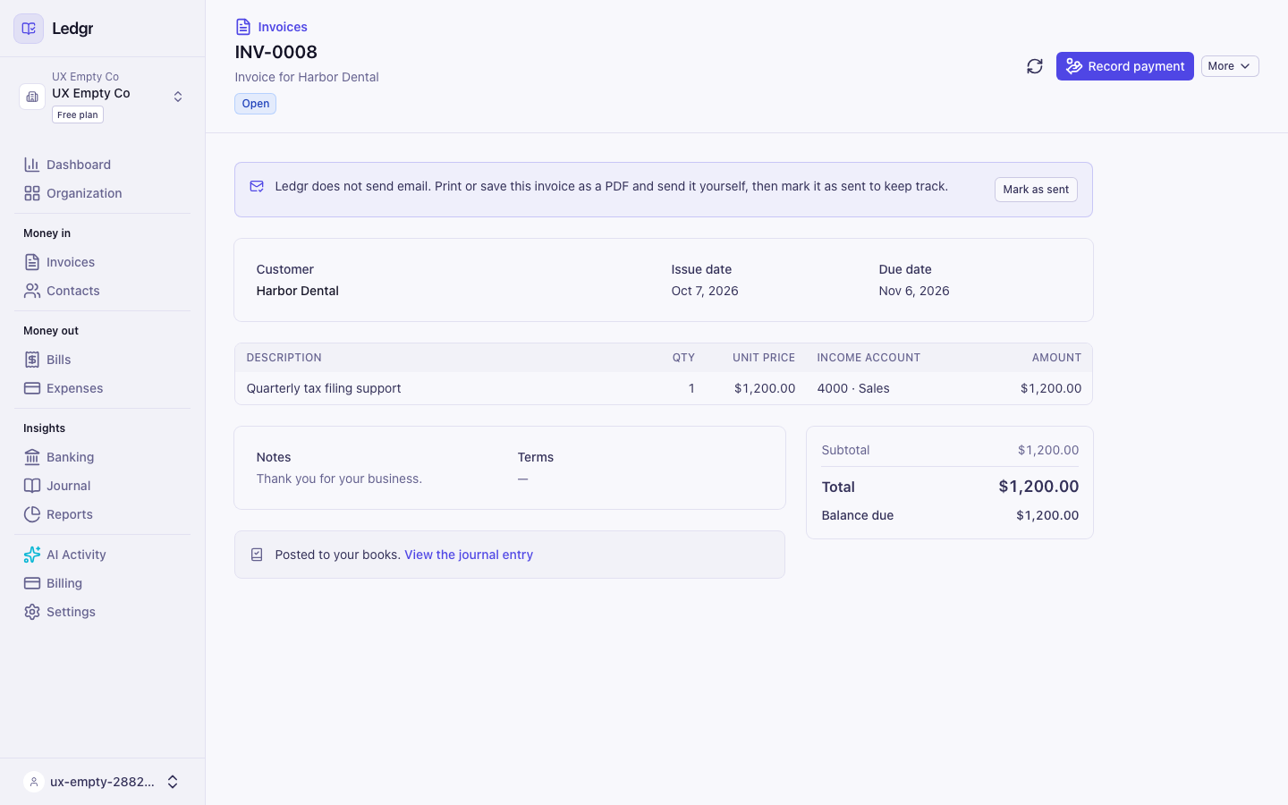Click the Subtotal label
The image size is (1288, 805).
coord(845,450)
